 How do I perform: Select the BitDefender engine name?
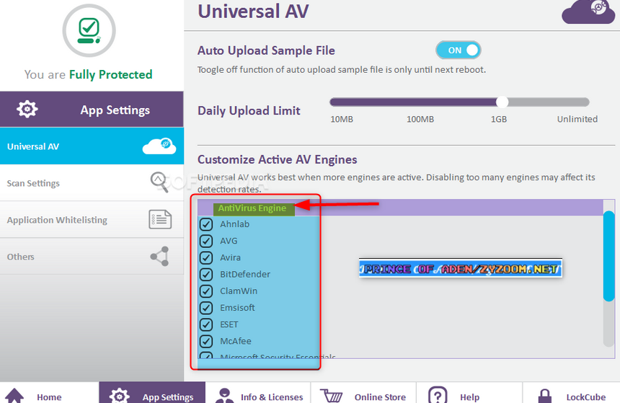pyautogui.click(x=245, y=274)
